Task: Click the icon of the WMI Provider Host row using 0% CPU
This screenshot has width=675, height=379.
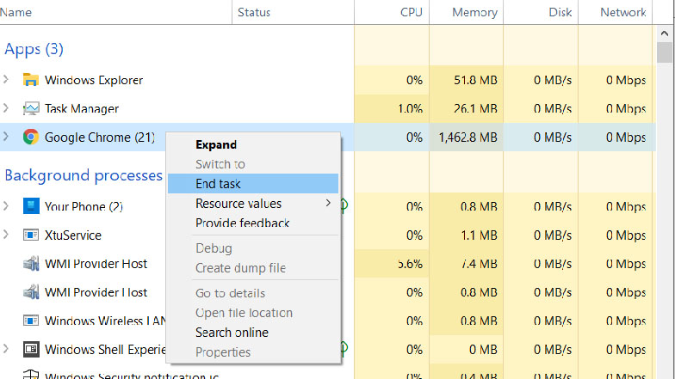Action: (31, 292)
